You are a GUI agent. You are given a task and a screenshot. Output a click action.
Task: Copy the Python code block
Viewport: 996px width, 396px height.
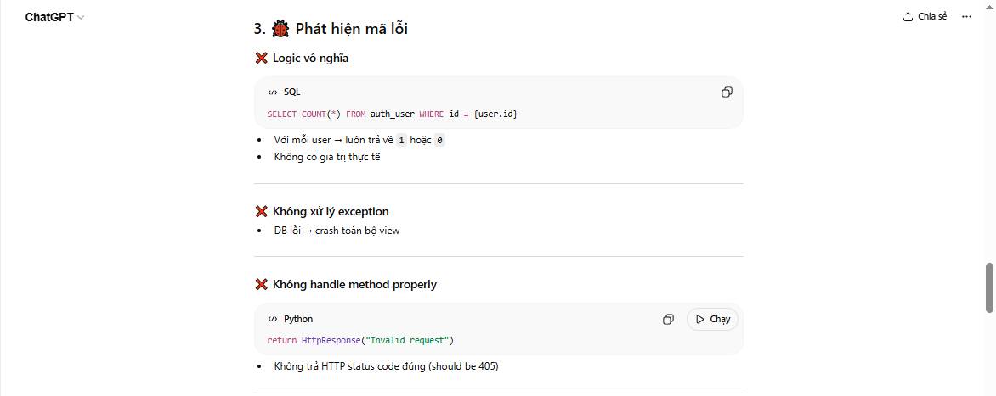(x=668, y=319)
